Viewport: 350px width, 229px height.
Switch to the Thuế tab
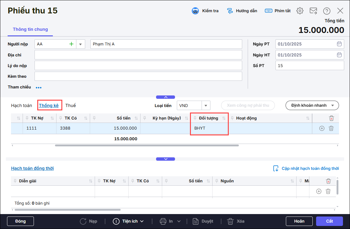pyautogui.click(x=71, y=106)
